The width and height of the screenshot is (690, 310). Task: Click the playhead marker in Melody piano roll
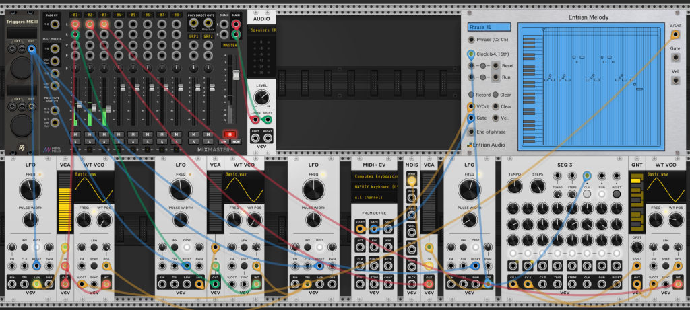click(x=544, y=30)
